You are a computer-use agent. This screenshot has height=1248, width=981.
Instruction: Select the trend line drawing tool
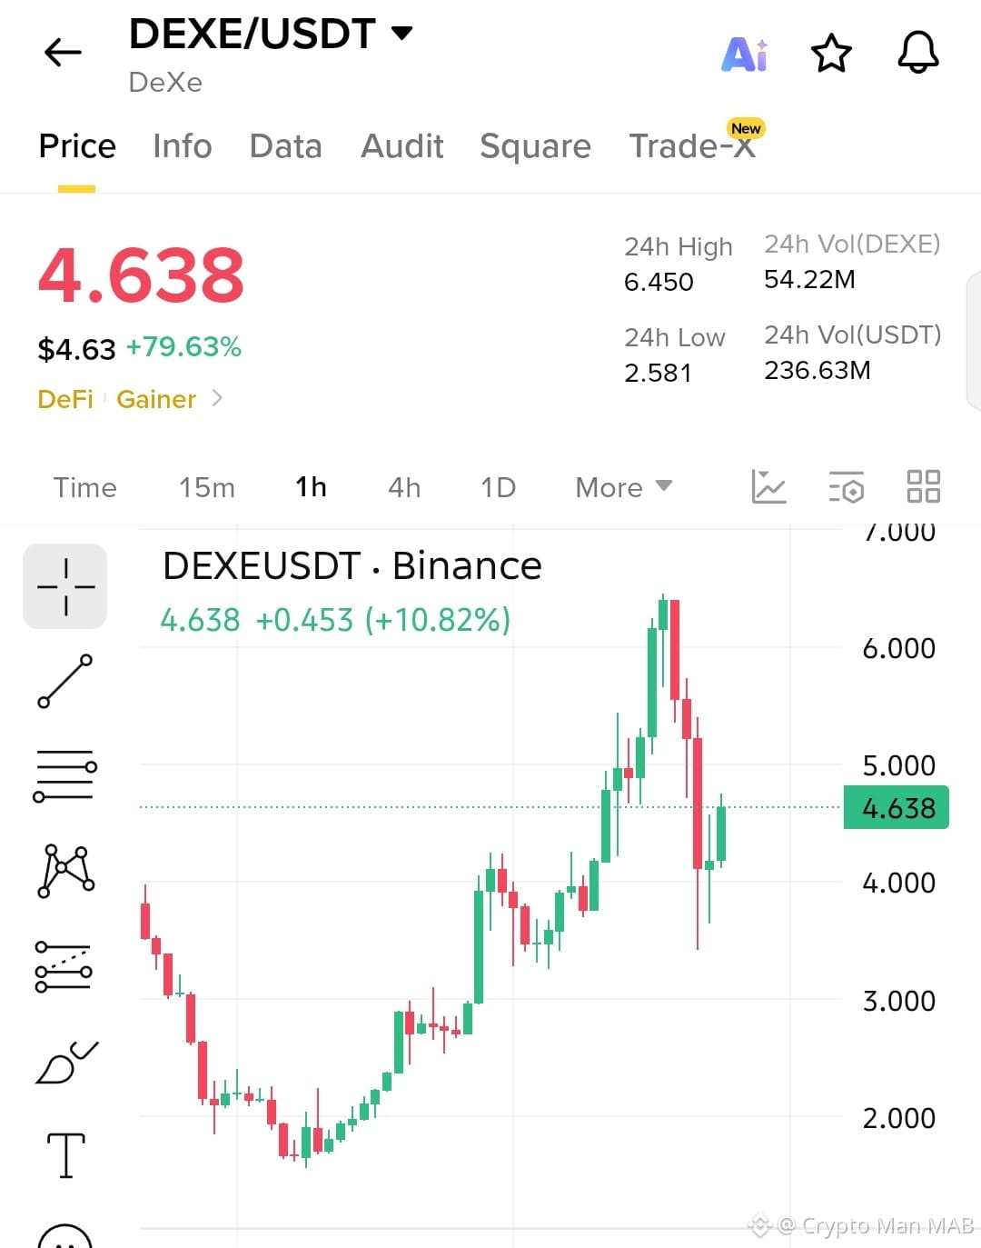[65, 681]
